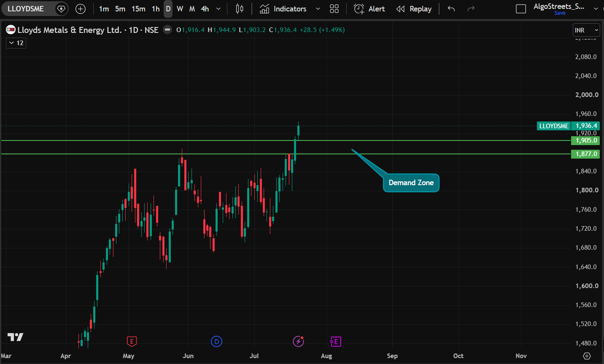Click the LLOYDSME 1,936.4 last price label
The width and height of the screenshot is (604, 364).
[568, 126]
